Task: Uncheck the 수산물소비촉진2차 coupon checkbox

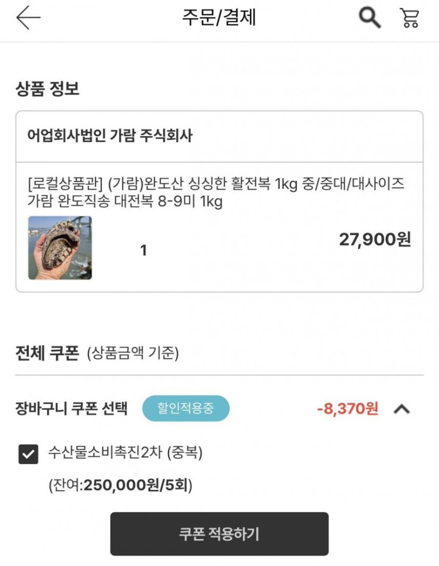Action: click(x=28, y=454)
